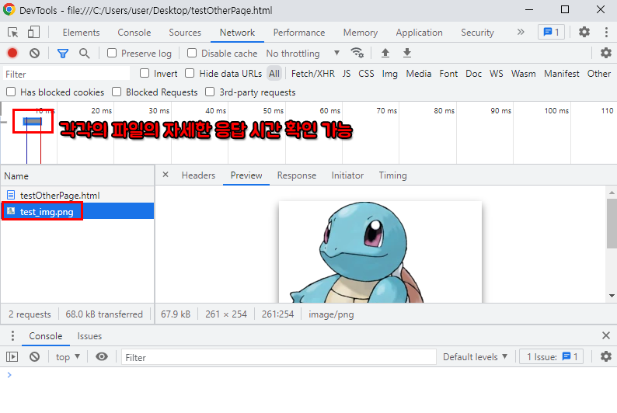Screen dimensions: 617x413
Task: Open the Headers tab of request
Action: [x=198, y=175]
